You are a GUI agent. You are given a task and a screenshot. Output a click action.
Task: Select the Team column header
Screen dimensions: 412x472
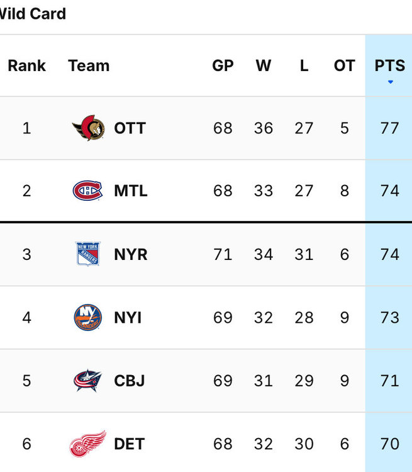point(89,65)
